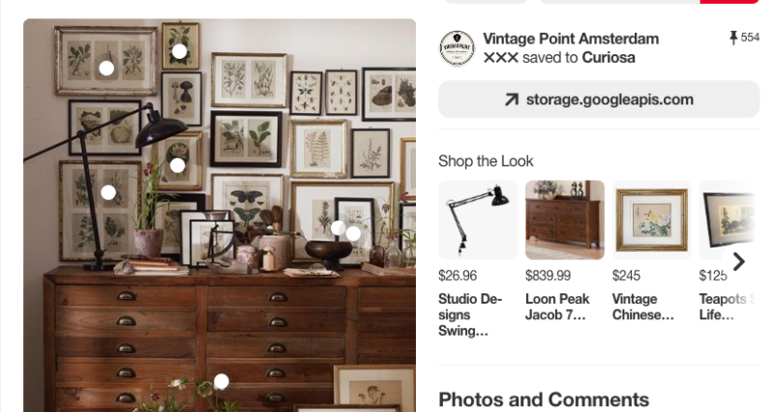Click the arrow icon beside storage.googleapis.com
The image size is (773, 412).
(512, 100)
